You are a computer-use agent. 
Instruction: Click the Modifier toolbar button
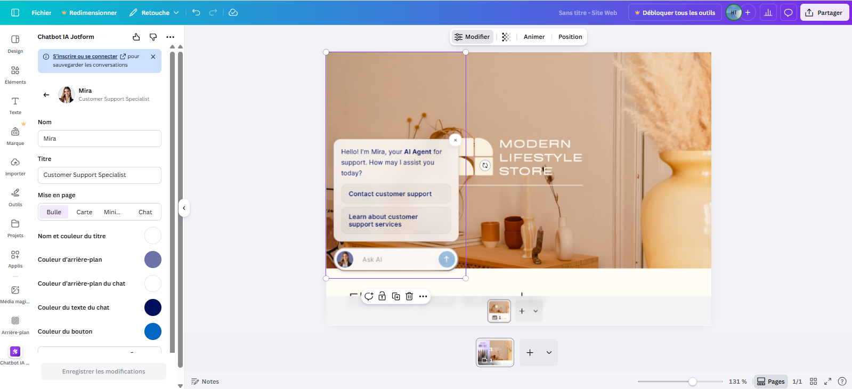point(472,37)
